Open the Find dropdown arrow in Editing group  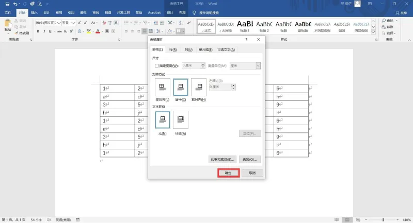(x=396, y=21)
